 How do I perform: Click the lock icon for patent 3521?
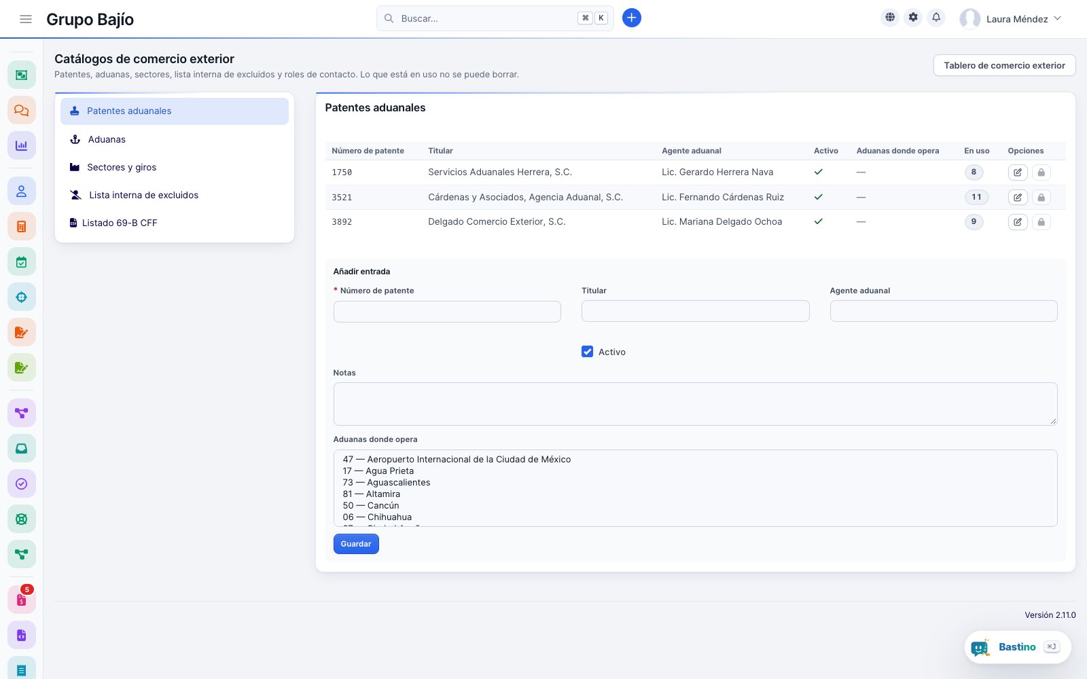[x=1041, y=198]
